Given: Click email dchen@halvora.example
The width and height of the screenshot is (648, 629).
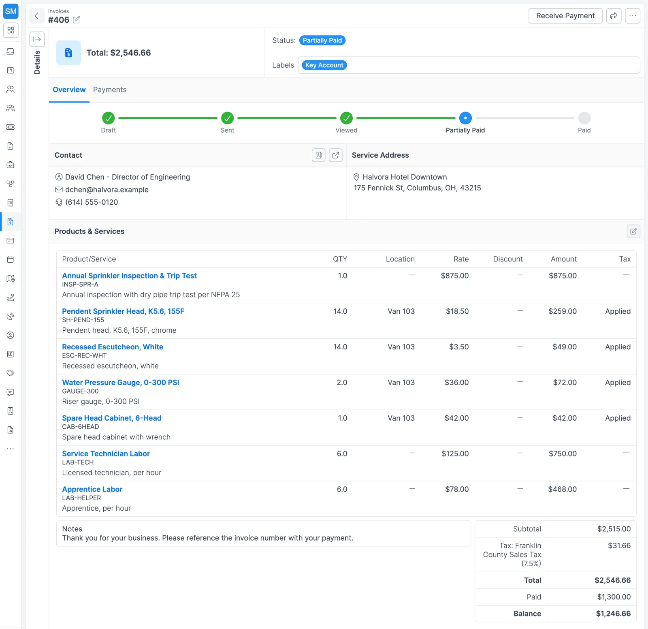Looking at the screenshot, I should [x=107, y=190].
